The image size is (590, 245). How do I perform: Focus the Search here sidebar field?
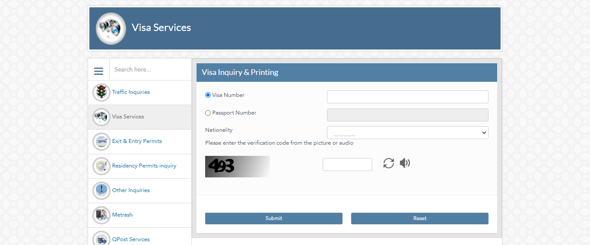[150, 69]
